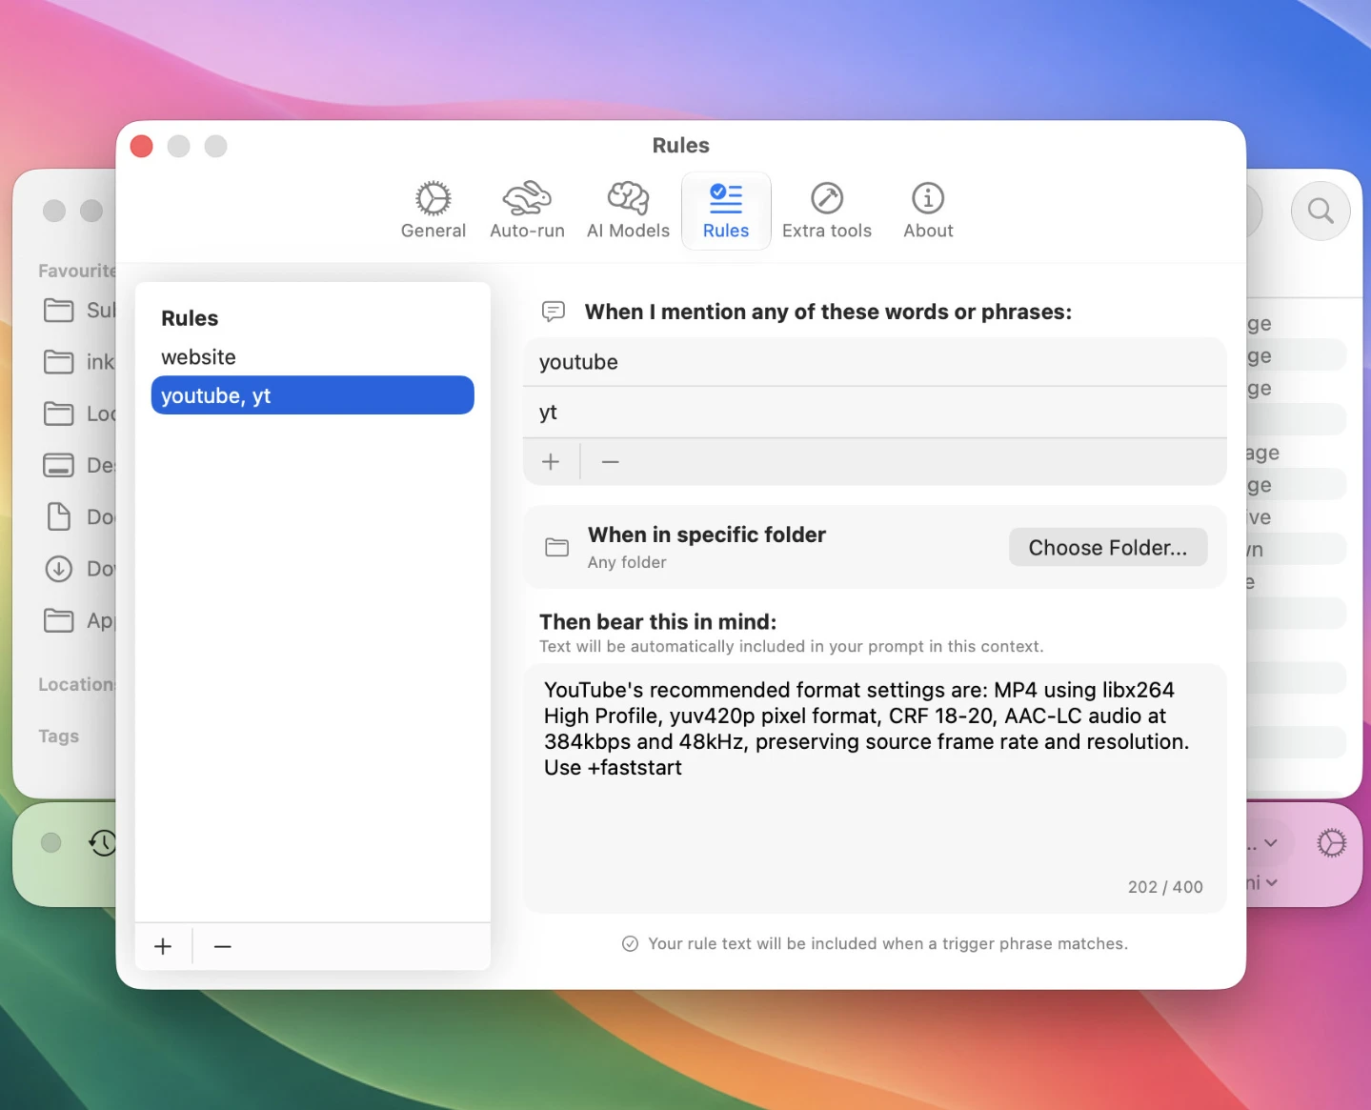Click 'Then bear this in mind:' heading
The height and width of the screenshot is (1110, 1371).
(657, 622)
